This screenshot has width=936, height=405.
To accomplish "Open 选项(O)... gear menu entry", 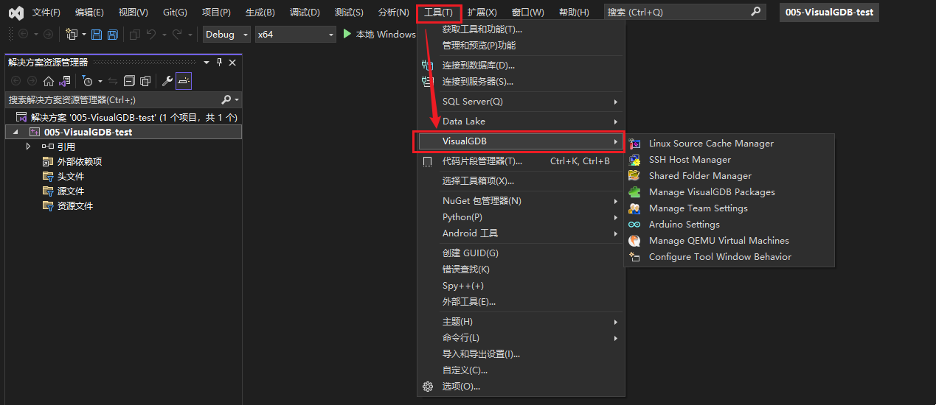I will pos(521,387).
